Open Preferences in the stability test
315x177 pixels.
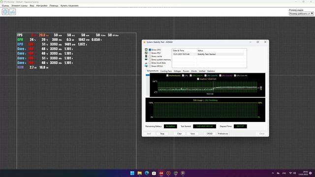[223, 134]
